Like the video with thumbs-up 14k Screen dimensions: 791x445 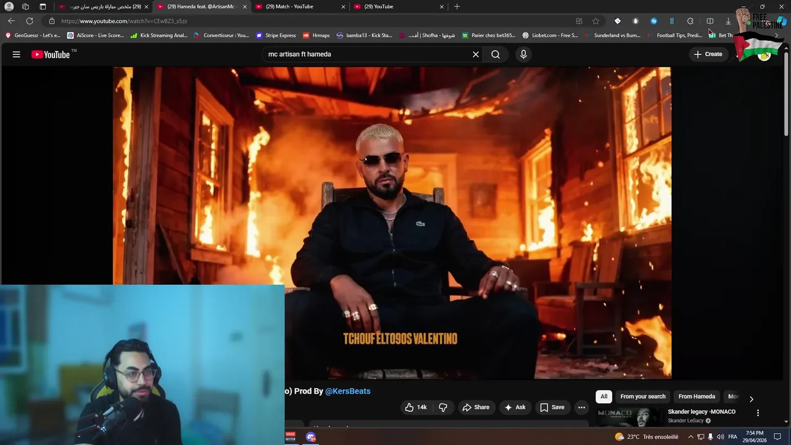(416, 407)
